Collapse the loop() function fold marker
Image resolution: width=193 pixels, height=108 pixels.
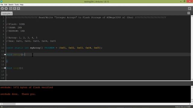[x=5, y=68]
